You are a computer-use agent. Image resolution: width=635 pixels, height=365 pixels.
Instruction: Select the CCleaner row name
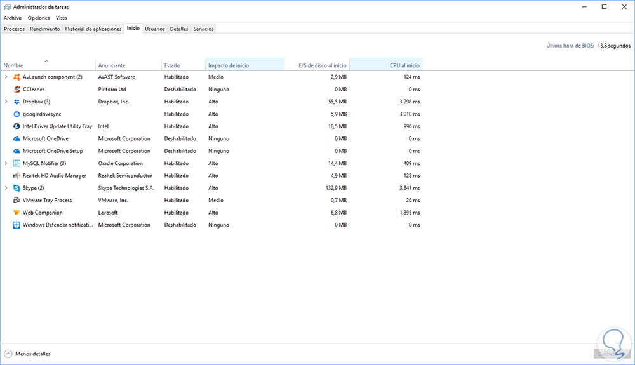coord(33,90)
